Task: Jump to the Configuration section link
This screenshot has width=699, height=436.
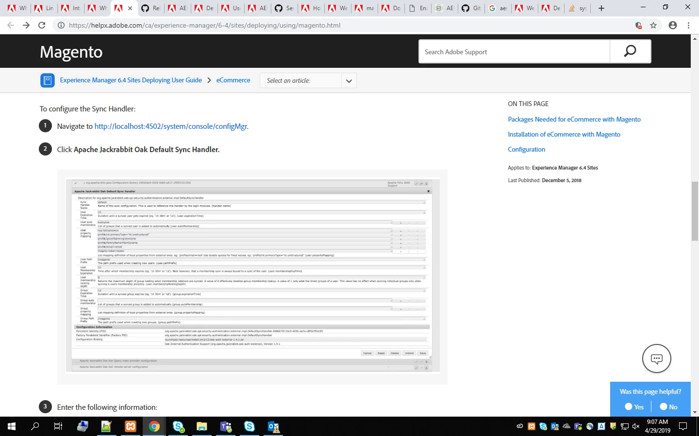Action: [x=527, y=149]
